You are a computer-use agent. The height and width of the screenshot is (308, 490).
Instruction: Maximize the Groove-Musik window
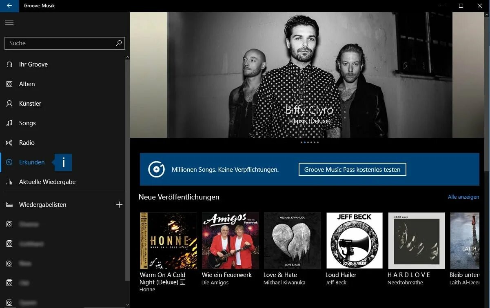tap(461, 6)
